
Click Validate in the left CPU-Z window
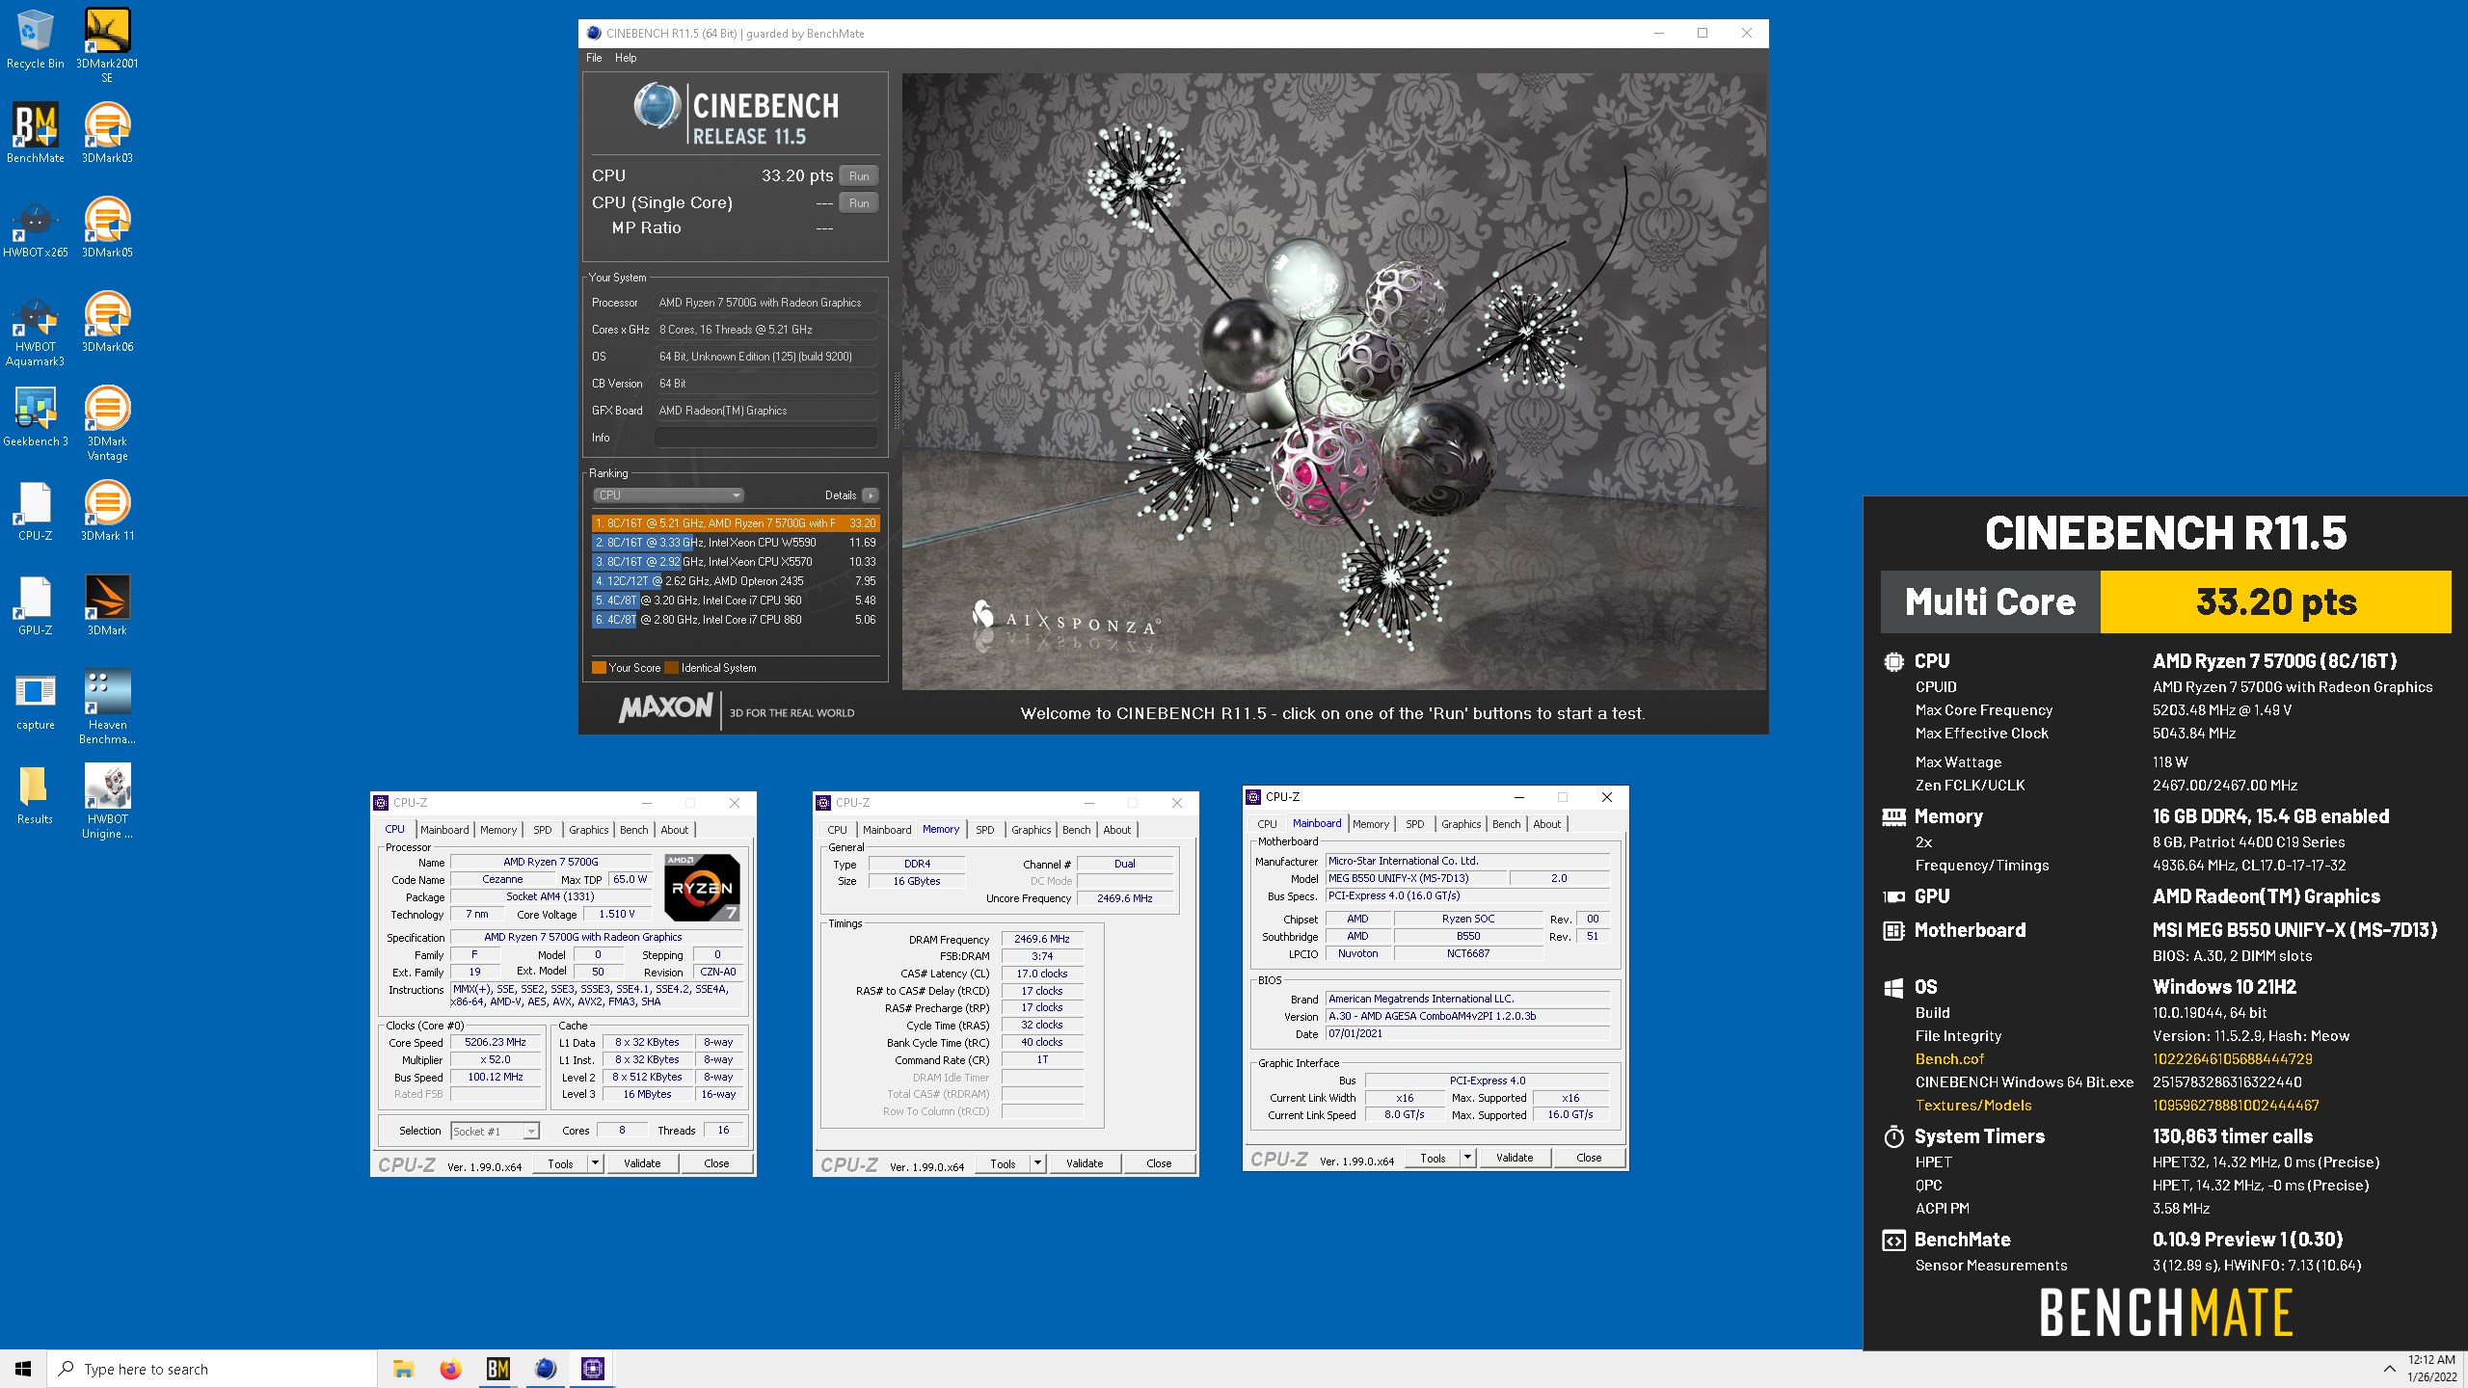pyautogui.click(x=642, y=1163)
